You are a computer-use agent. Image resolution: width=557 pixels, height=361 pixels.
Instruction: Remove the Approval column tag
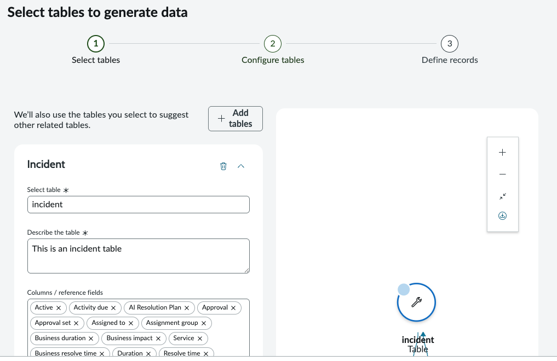233,308
